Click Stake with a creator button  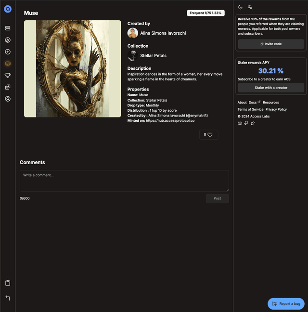click(x=271, y=88)
